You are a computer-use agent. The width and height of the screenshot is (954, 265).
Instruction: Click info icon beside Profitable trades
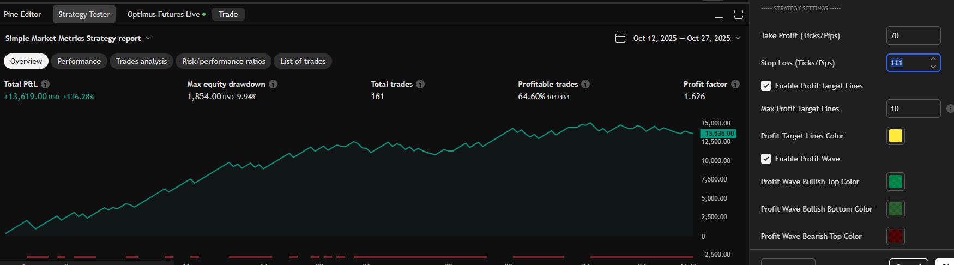point(585,84)
